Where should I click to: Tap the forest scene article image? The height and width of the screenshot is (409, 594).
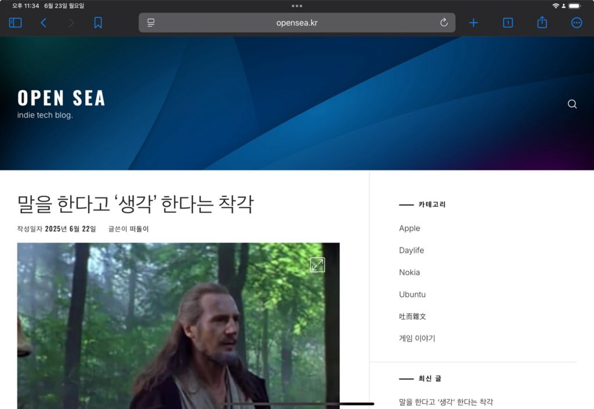[x=179, y=326]
